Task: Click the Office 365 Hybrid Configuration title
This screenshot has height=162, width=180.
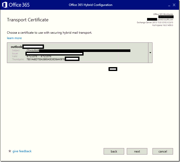Action: coord(91,5)
